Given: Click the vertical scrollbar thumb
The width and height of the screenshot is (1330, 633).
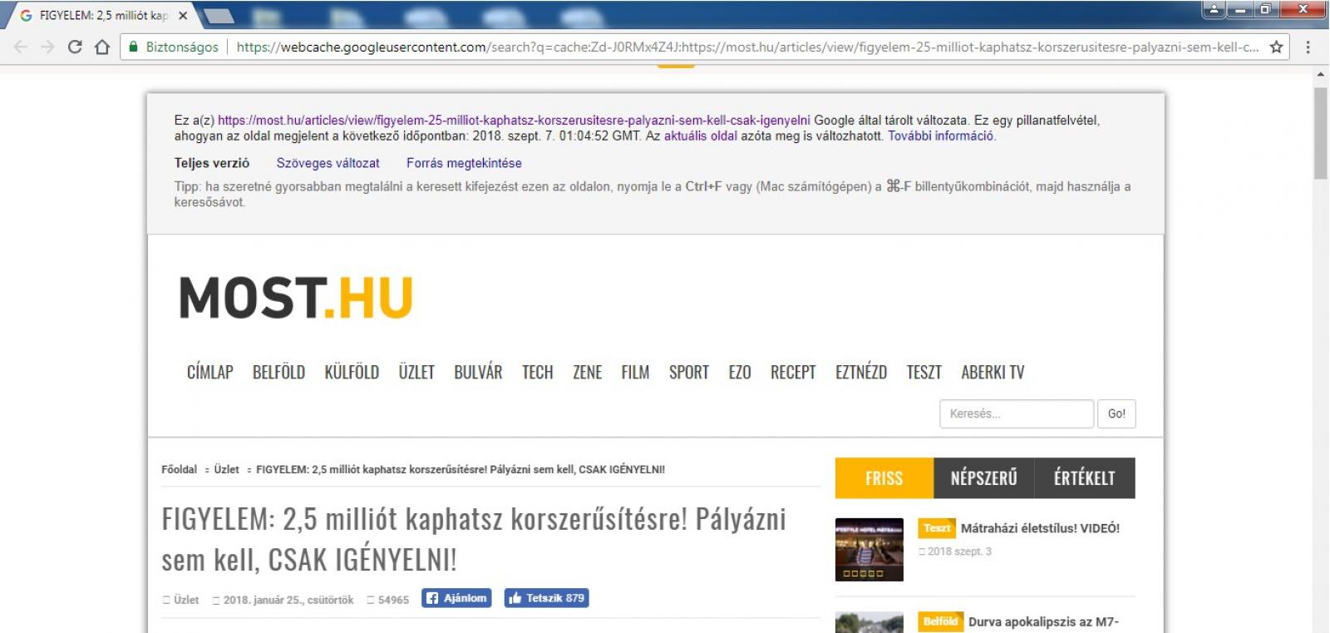Looking at the screenshot, I should [1321, 132].
